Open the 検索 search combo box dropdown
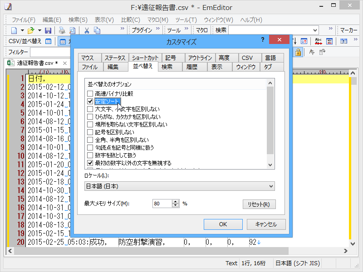This screenshot has width=363, height=272. coord(315,30)
